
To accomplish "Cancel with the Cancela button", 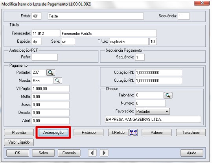I will coord(69,153).
